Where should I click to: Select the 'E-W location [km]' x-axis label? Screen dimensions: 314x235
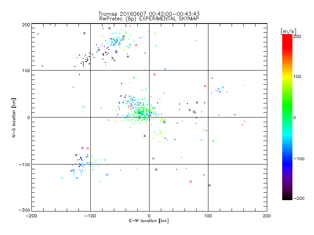click(149, 221)
